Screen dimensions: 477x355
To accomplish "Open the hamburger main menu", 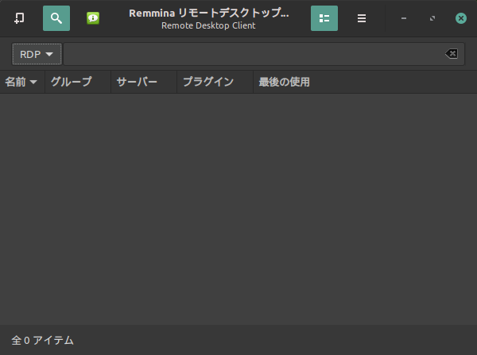I will tap(362, 18).
